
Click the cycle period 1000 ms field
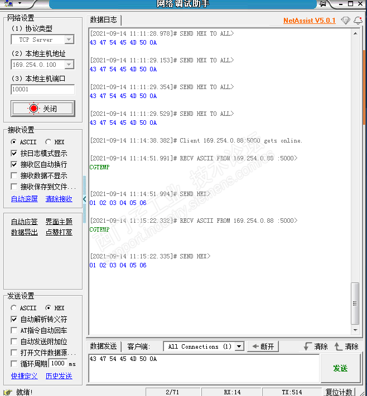pos(58,364)
